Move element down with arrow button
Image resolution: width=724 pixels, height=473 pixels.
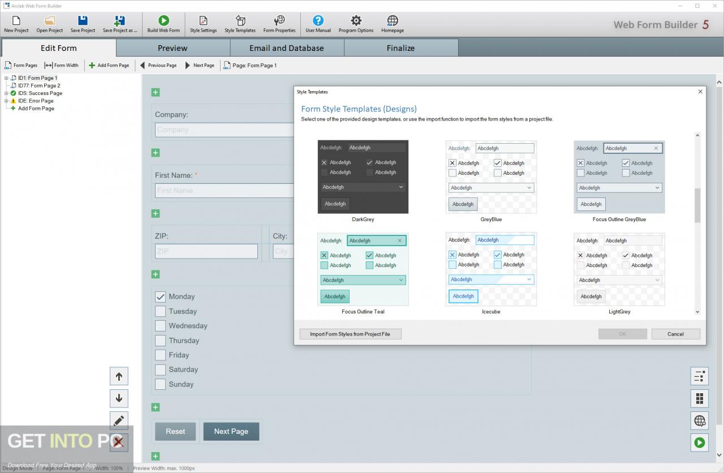[119, 398]
